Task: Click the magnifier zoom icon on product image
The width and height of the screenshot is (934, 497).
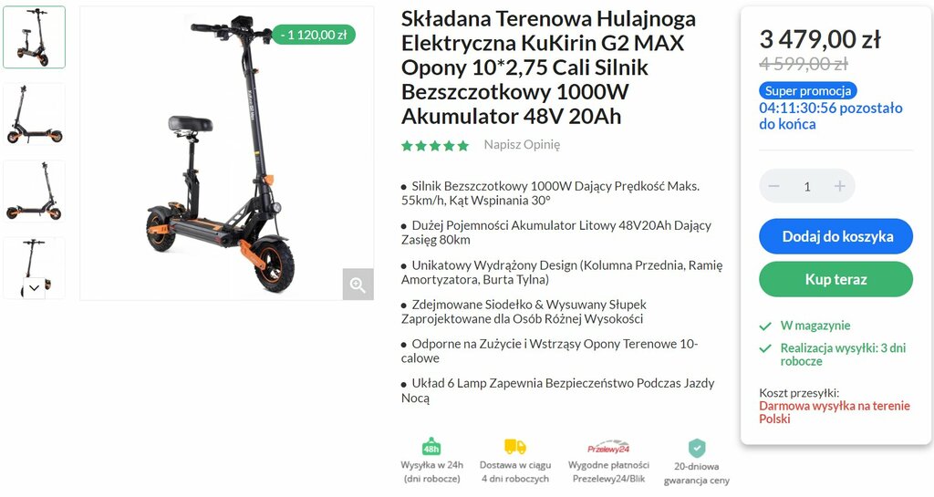Action: tap(358, 285)
